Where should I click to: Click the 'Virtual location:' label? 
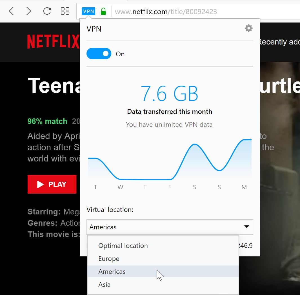110,210
